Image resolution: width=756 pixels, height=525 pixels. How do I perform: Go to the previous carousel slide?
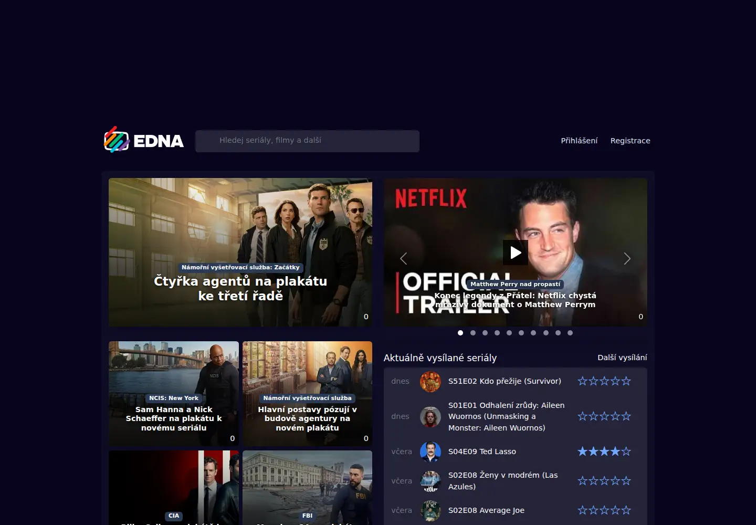404,258
